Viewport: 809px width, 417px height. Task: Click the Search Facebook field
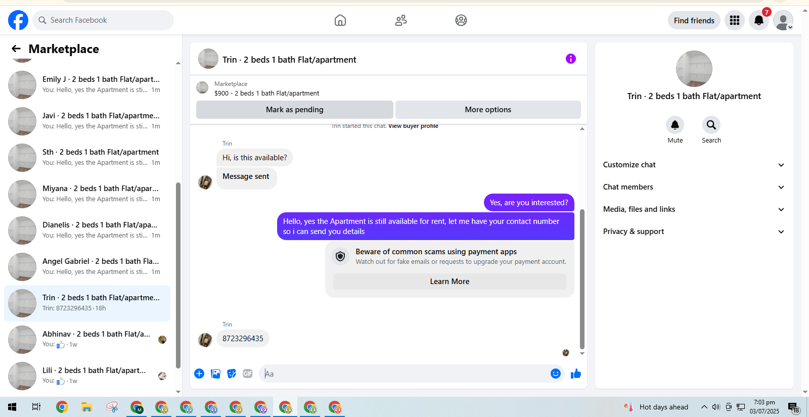coord(103,20)
